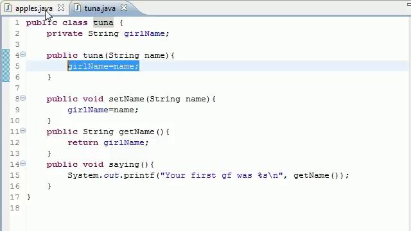The width and height of the screenshot is (411, 231).
Task: Click the Java file icon on apples.java tab
Action: click(8, 8)
